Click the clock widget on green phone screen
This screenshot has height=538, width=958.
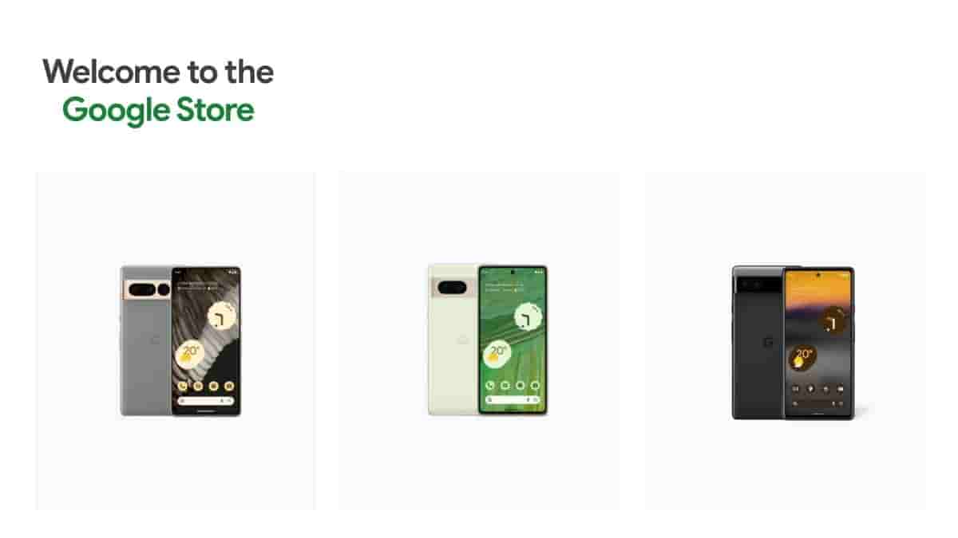[528, 318]
